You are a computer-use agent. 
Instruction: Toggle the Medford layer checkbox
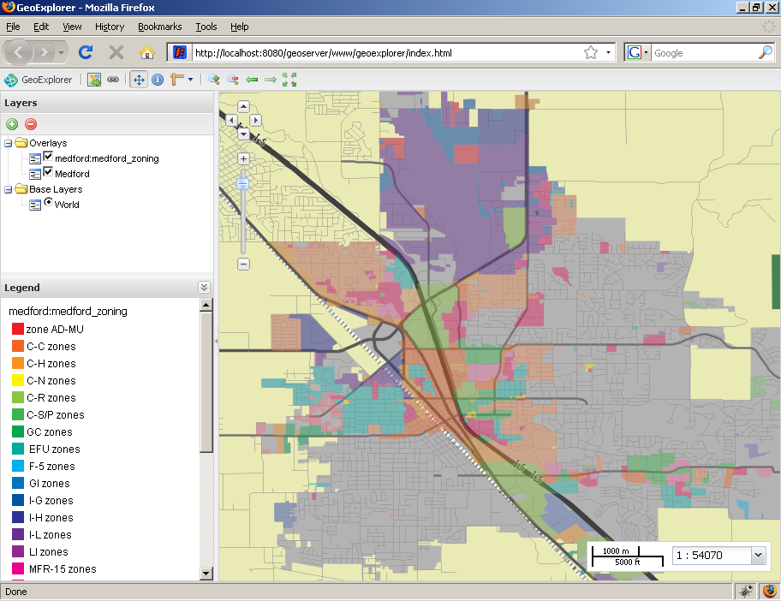click(49, 172)
